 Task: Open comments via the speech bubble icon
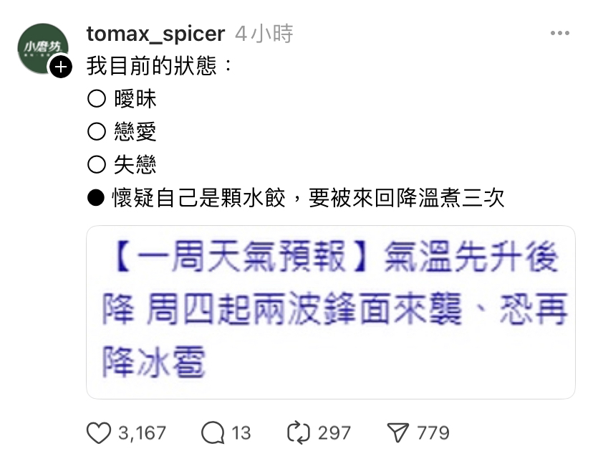coord(213,432)
